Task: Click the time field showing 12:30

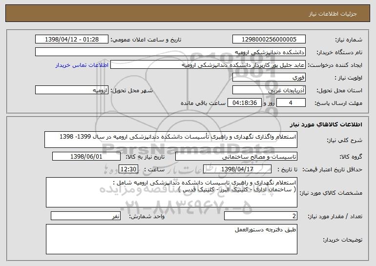Action: pyautogui.click(x=128, y=169)
